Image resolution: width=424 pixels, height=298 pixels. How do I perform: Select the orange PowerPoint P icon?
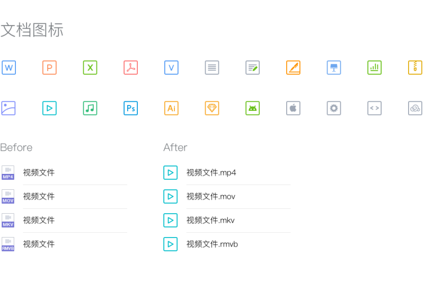[x=49, y=67]
